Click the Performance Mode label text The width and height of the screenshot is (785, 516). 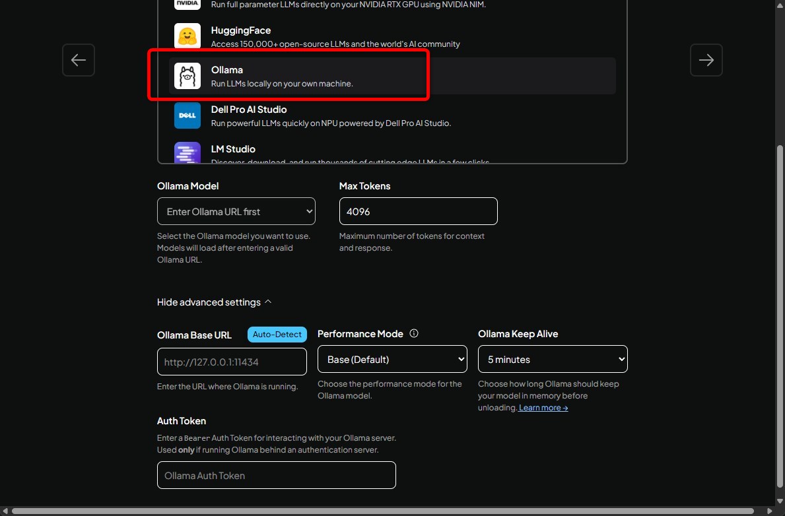click(x=360, y=334)
